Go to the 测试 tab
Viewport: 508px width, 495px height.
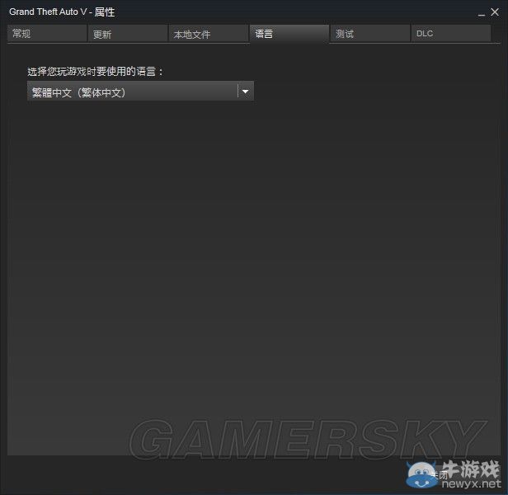(x=370, y=33)
